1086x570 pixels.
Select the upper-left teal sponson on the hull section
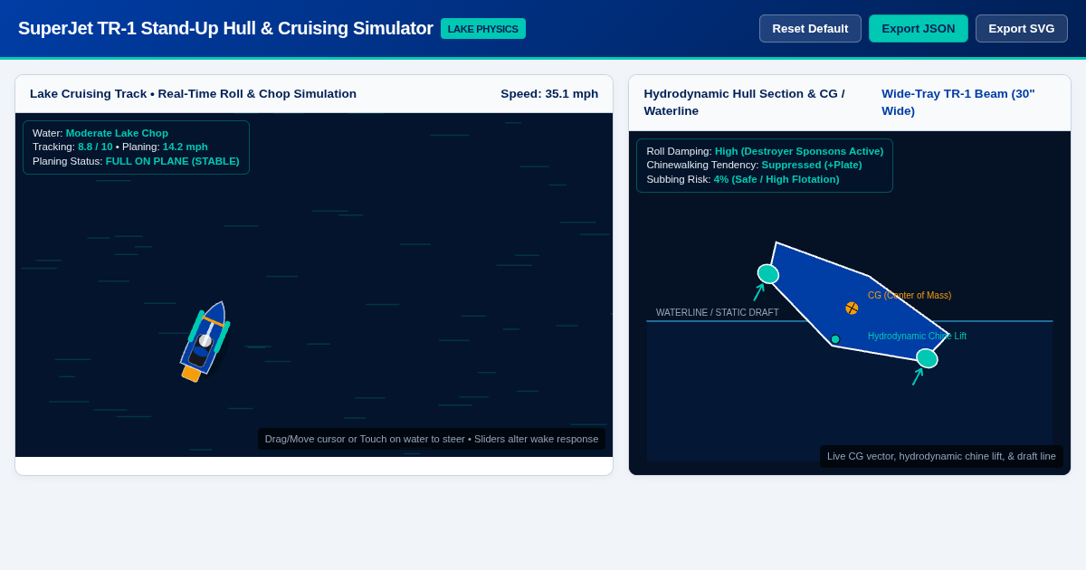click(768, 273)
